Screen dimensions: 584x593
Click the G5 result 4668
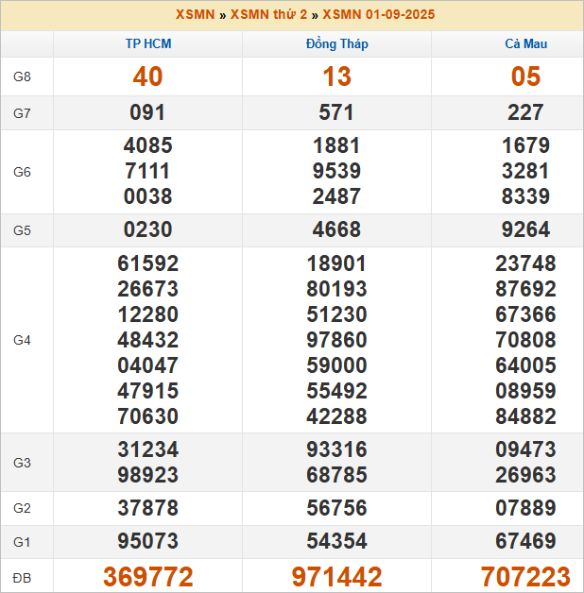(x=337, y=230)
